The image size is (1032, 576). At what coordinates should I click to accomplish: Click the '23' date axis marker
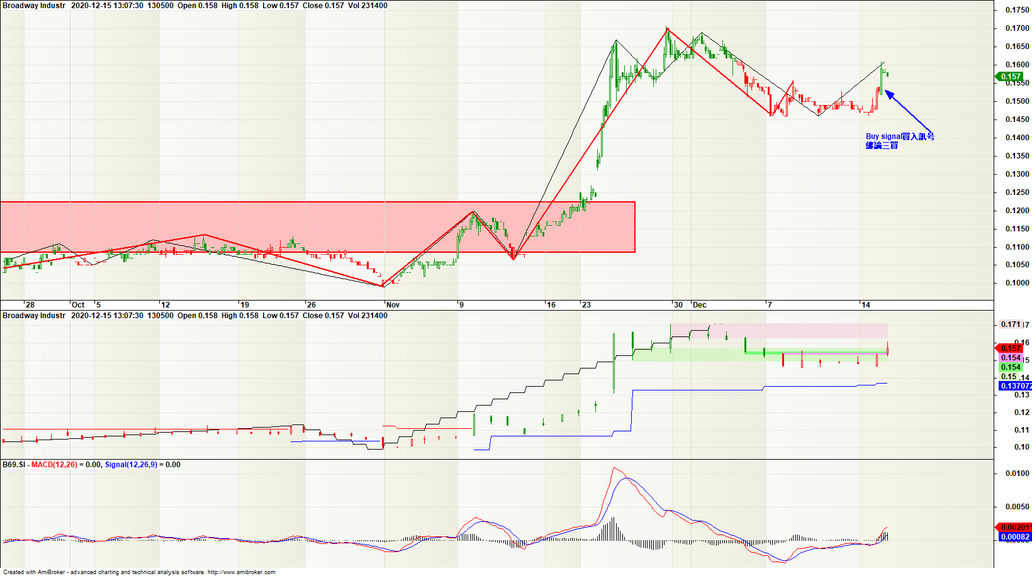tap(586, 305)
